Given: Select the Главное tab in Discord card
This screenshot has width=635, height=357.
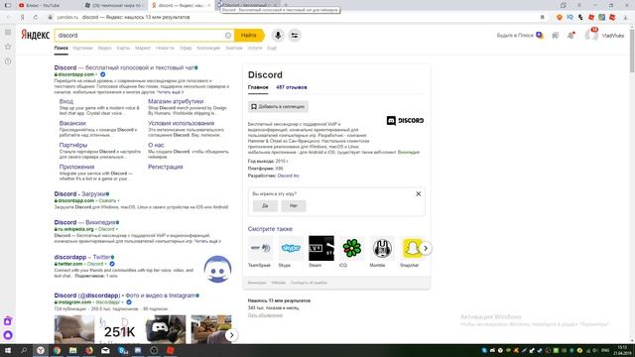Looking at the screenshot, I should [x=258, y=87].
